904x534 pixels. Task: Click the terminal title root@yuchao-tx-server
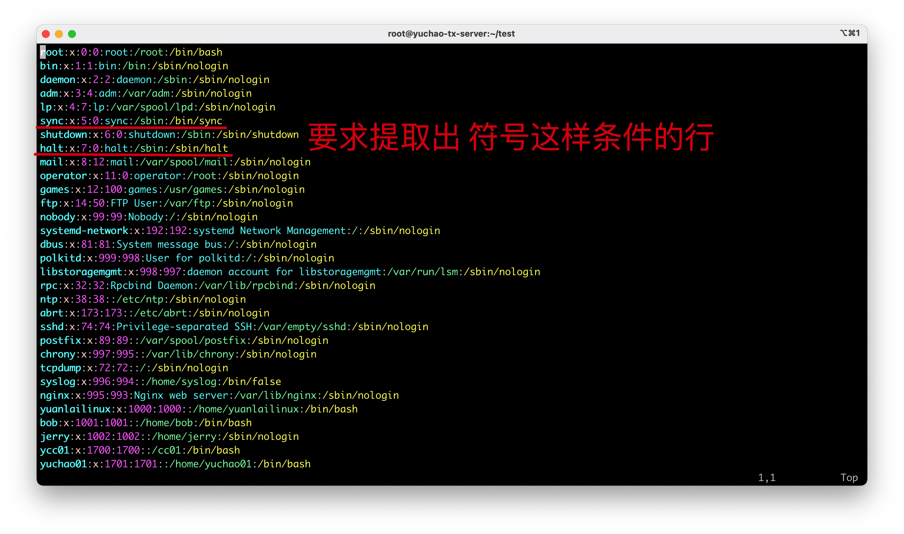point(451,34)
